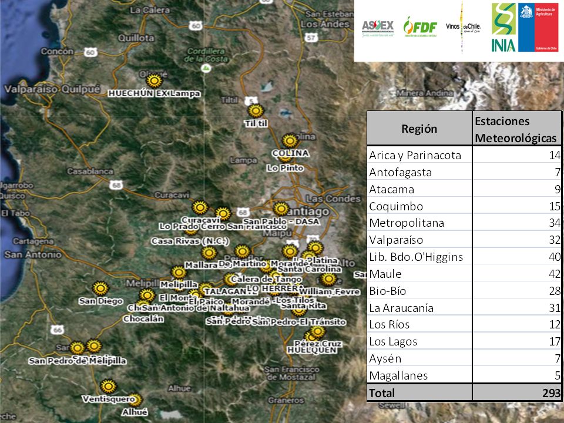Screen dimensions: 564x423
Task: Click the Maule station count 42
Action: pos(555,274)
